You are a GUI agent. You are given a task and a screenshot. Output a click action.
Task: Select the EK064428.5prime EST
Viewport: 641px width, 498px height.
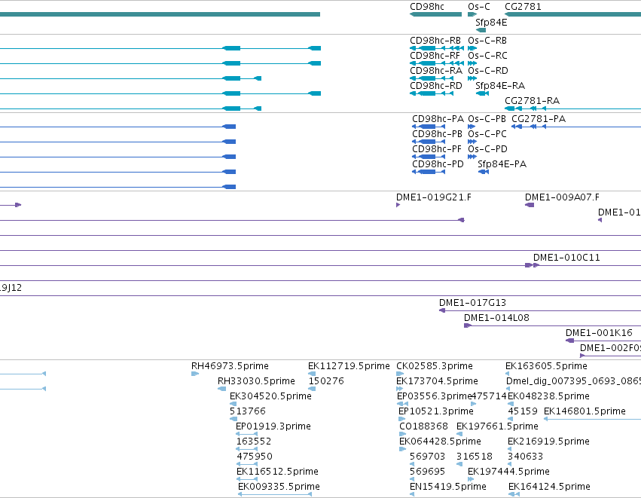tap(403, 449)
